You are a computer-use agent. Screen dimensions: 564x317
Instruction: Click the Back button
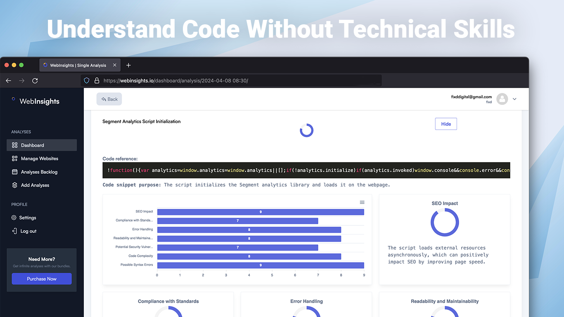point(109,99)
